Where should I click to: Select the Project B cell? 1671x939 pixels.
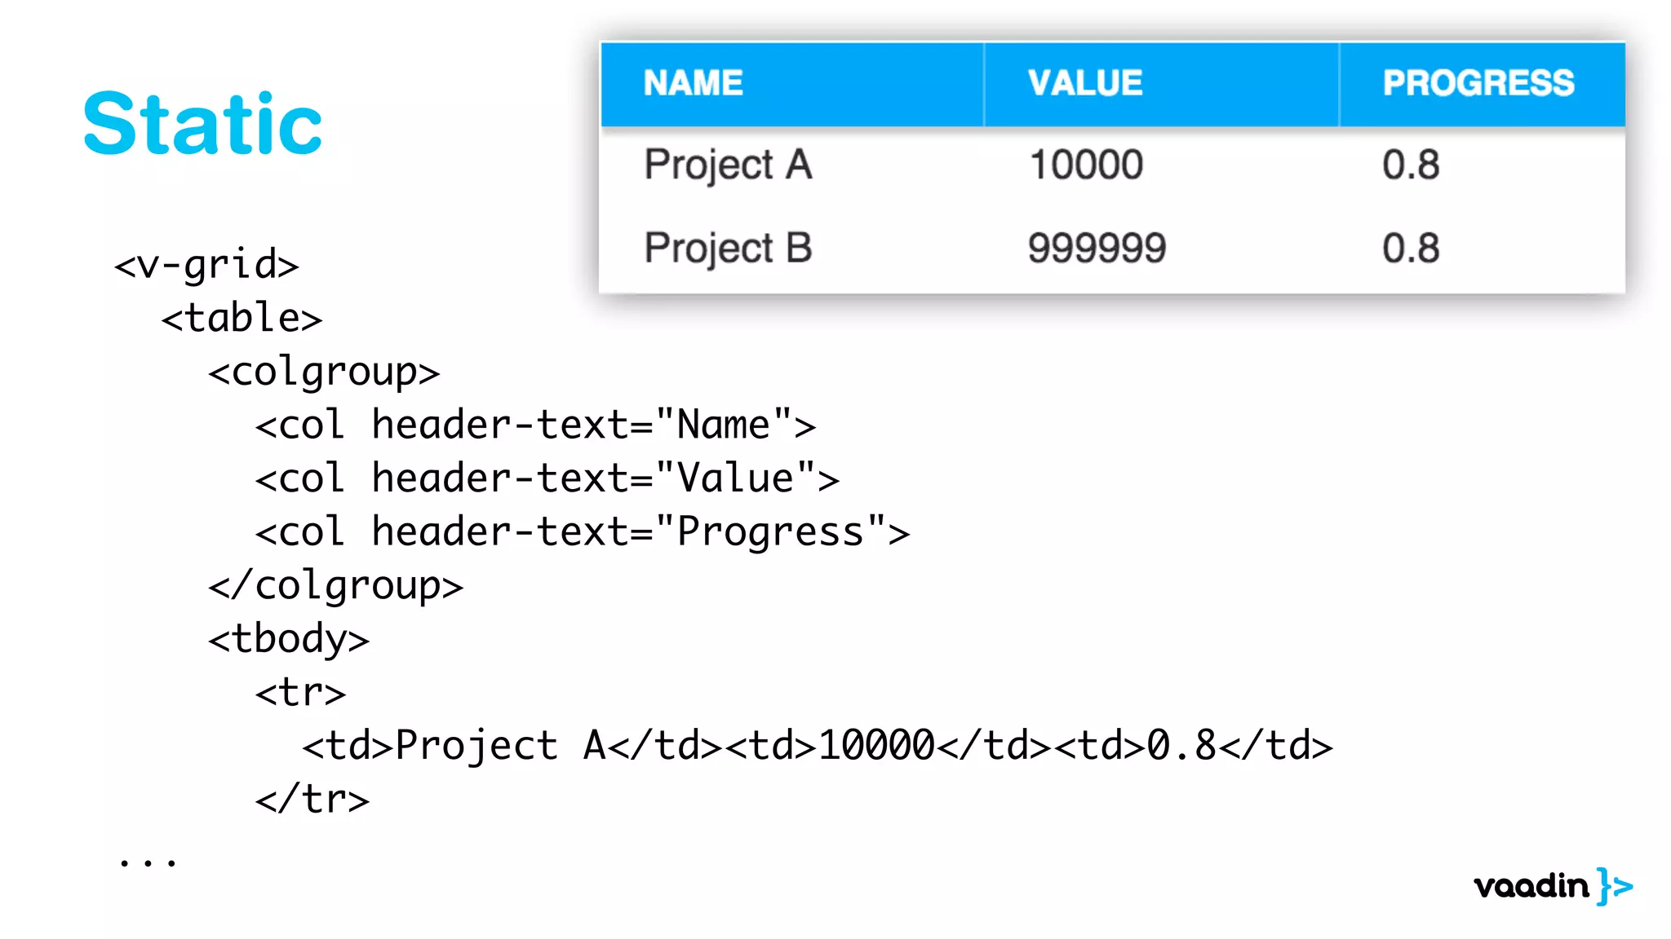pos(728,248)
